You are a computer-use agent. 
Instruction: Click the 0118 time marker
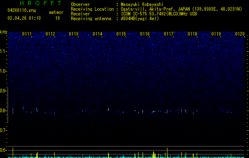192,34
